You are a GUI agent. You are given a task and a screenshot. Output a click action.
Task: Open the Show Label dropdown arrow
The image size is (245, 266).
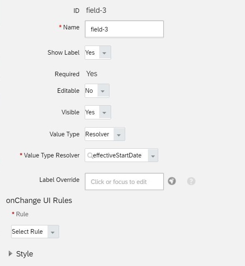point(105,53)
